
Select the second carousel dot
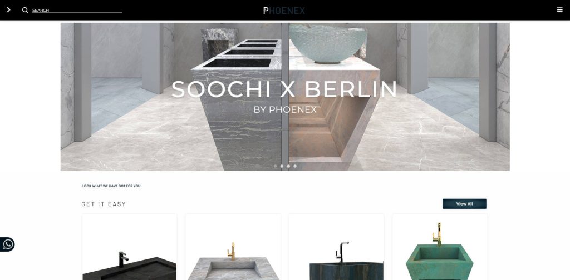coord(282,166)
